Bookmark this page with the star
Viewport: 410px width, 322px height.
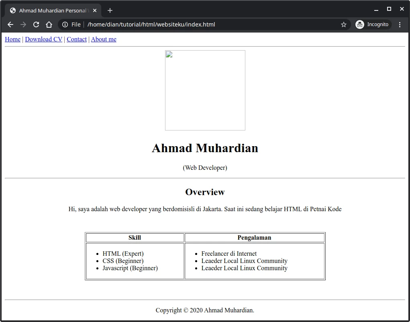coord(344,24)
